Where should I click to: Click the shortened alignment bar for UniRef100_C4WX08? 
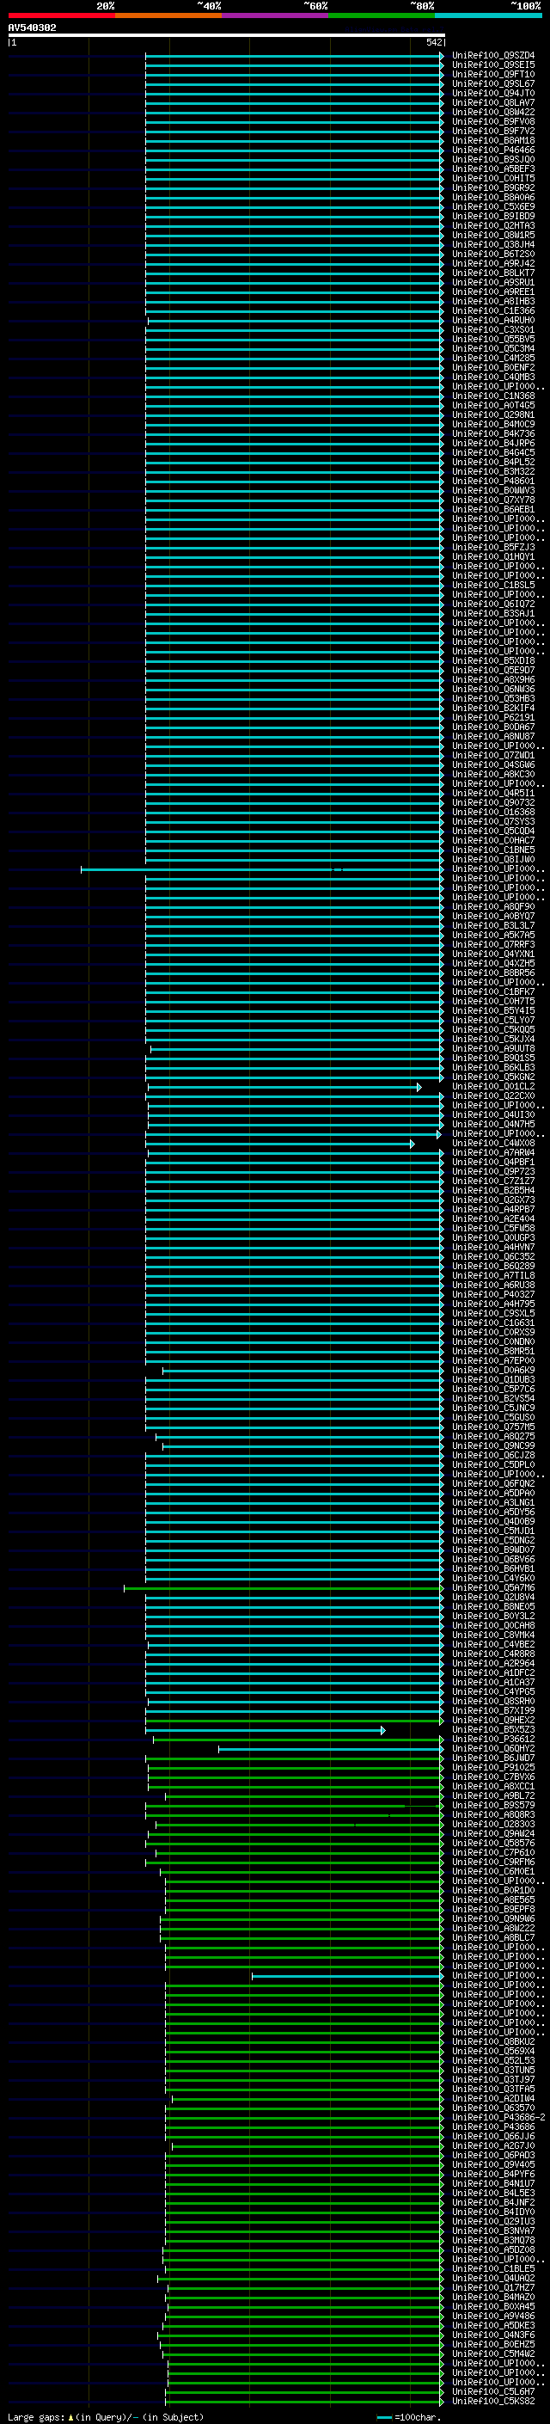279,1144
